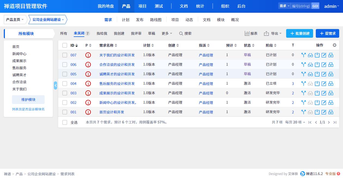Click the edit icon for story 004
Image resolution: width=343 pixels, height=178 pixels.
pos(324,84)
